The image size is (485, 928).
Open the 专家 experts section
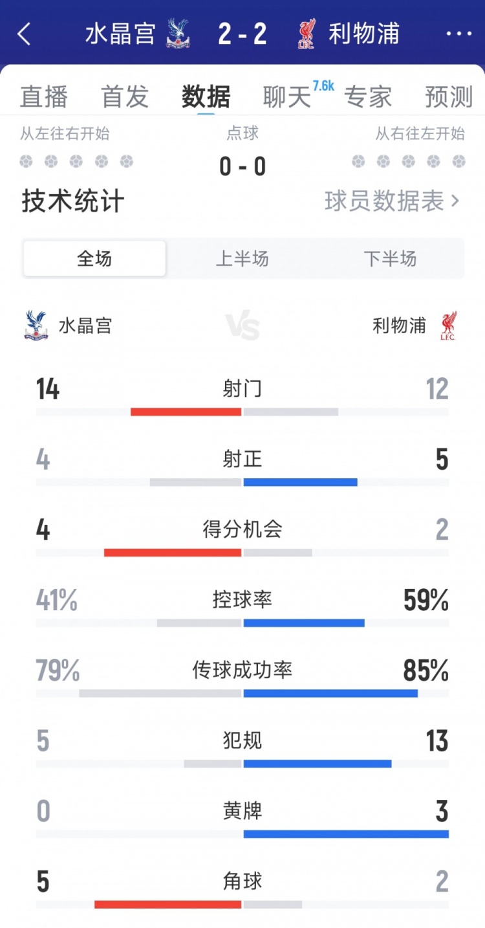click(367, 96)
